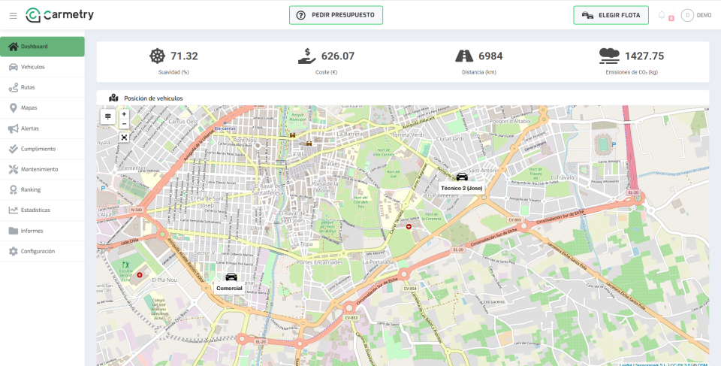The height and width of the screenshot is (366, 721).
Task: Click the Ranking award icon
Action: click(14, 189)
